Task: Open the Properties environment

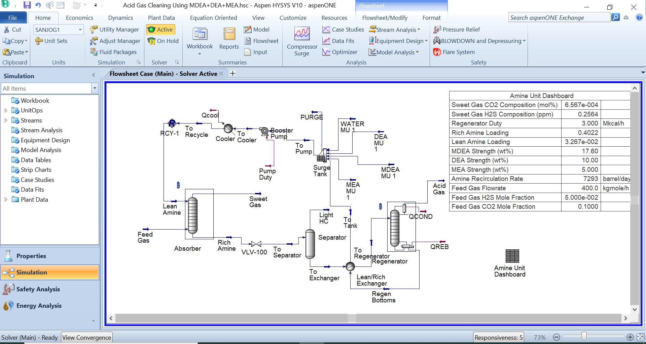Action: (50, 256)
